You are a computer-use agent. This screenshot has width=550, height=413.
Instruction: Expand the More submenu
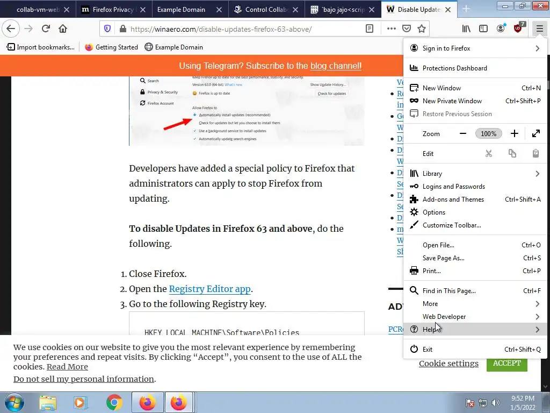(475, 304)
